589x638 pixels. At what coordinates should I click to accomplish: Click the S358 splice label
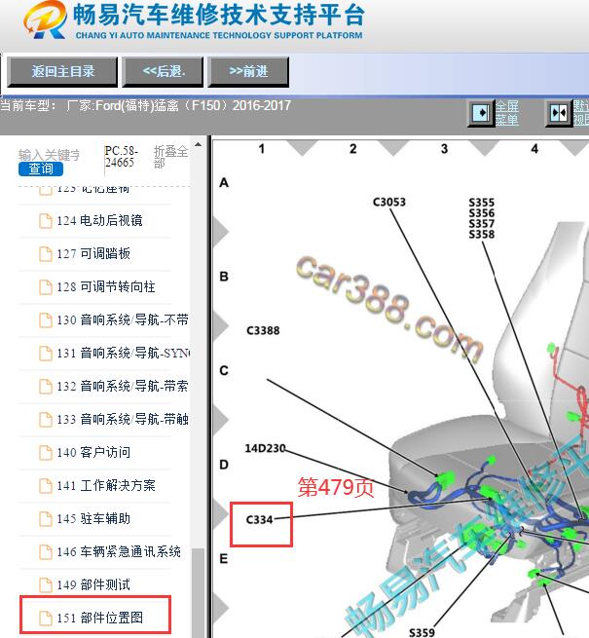click(482, 234)
